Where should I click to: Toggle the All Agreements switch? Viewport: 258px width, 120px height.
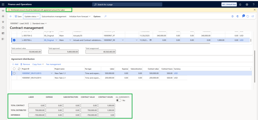pos(119,100)
